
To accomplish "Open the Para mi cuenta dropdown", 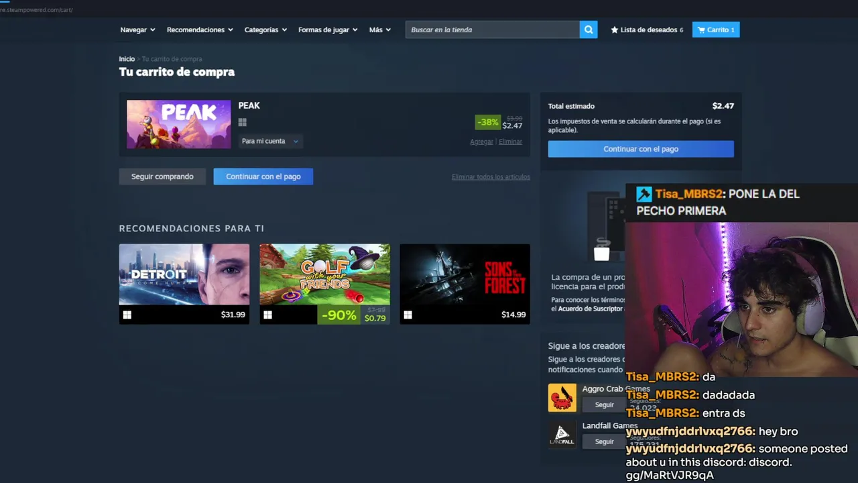I will [x=270, y=141].
